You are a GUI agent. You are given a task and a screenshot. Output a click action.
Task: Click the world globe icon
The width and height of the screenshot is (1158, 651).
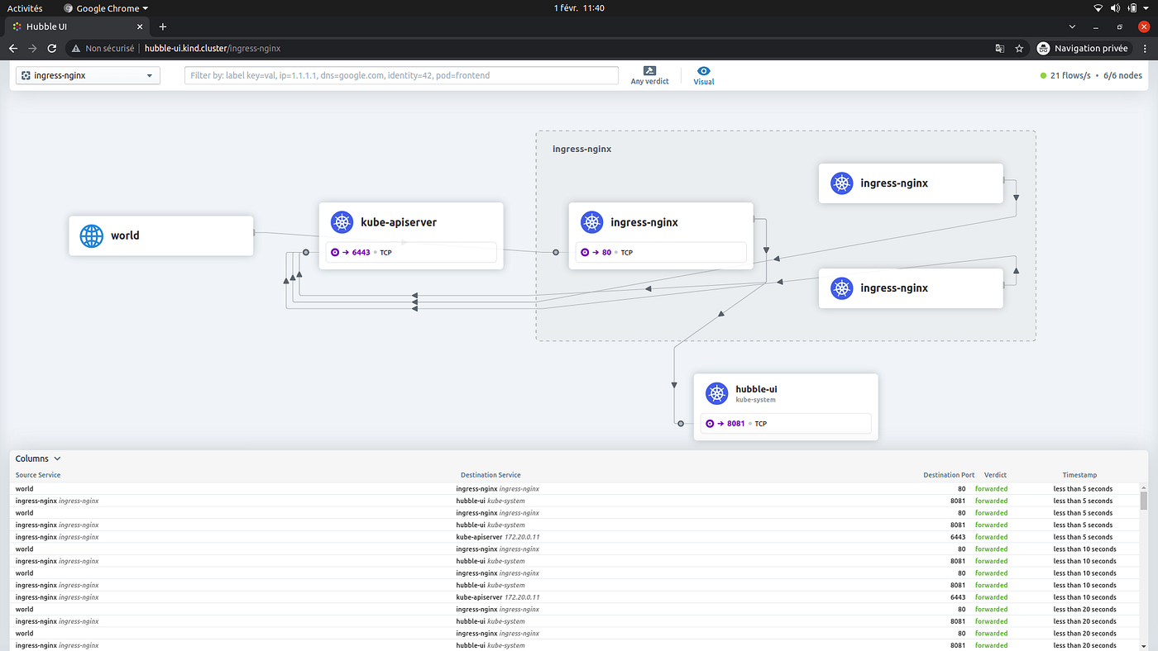pos(91,235)
